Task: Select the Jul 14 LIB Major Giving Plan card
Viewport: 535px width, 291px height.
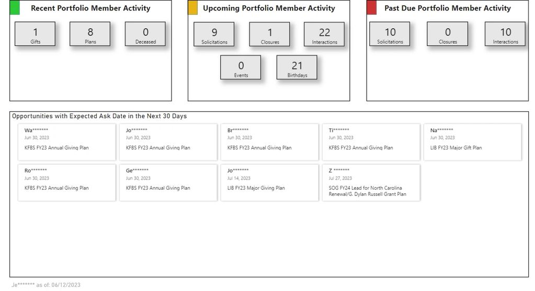Action: click(269, 182)
